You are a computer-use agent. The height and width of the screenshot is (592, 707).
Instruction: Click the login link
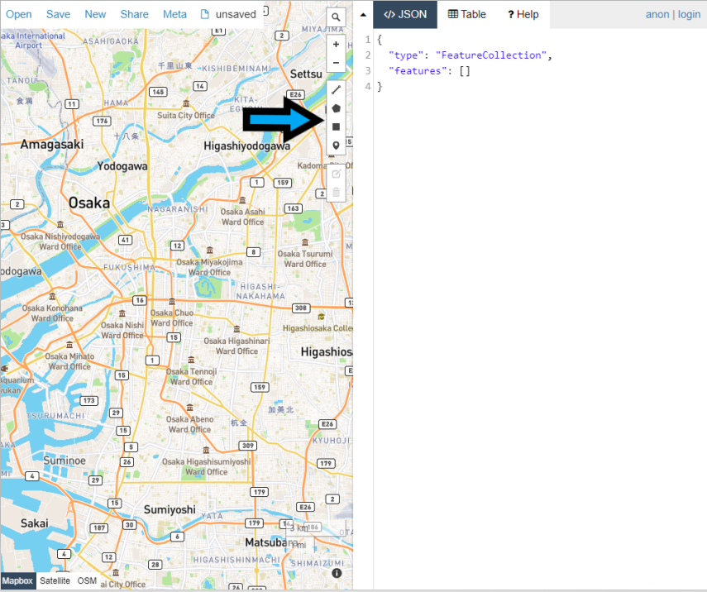click(x=689, y=14)
